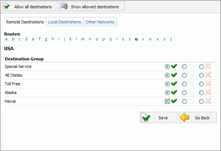Click the green checkmark icon for Special Service
This screenshot has width=221, height=151.
tap(174, 66)
